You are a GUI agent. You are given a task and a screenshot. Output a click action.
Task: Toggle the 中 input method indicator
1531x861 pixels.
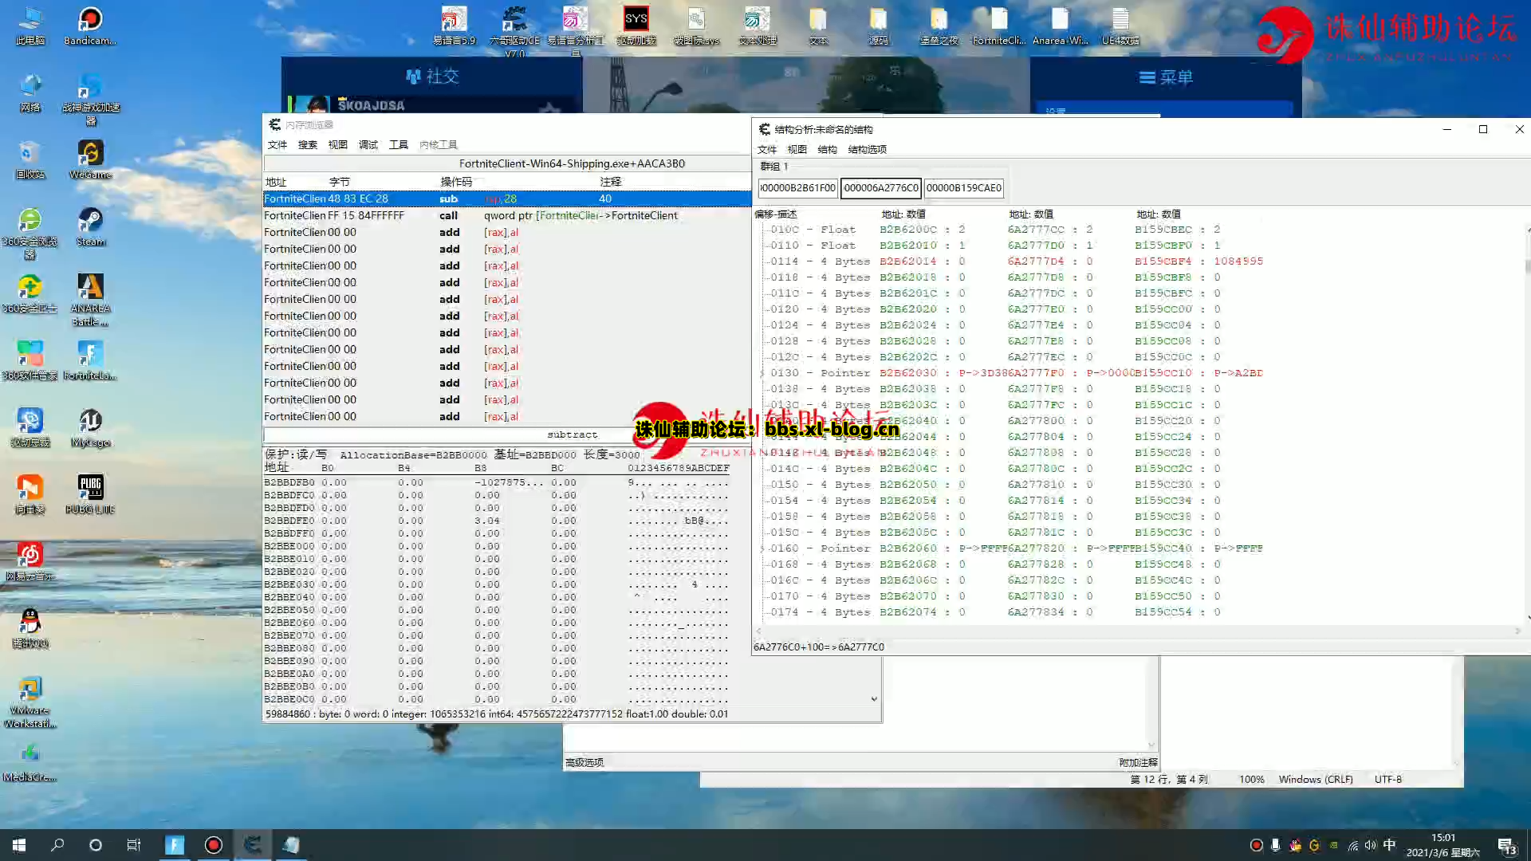[1390, 845]
